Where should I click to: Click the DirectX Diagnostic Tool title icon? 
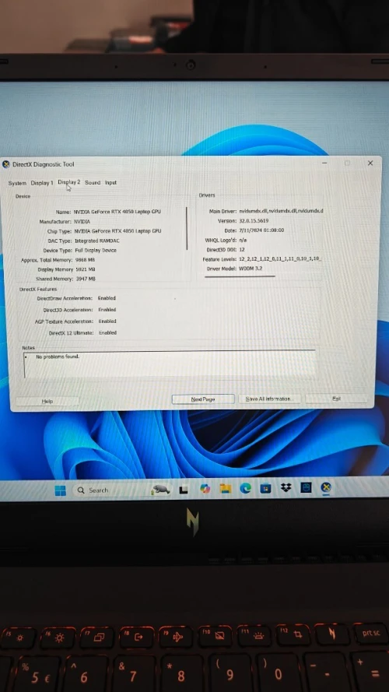click(x=6, y=164)
